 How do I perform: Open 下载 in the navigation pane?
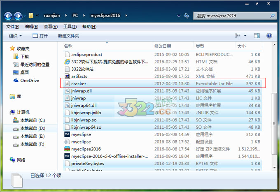click(24, 56)
